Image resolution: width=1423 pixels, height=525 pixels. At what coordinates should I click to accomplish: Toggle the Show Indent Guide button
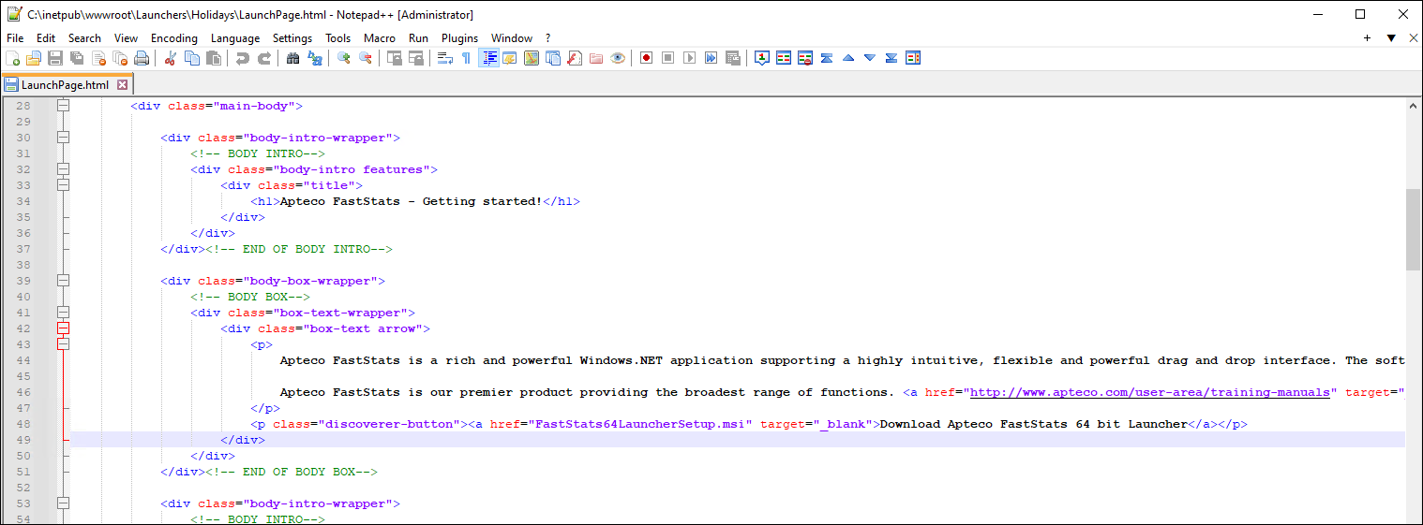(x=488, y=58)
